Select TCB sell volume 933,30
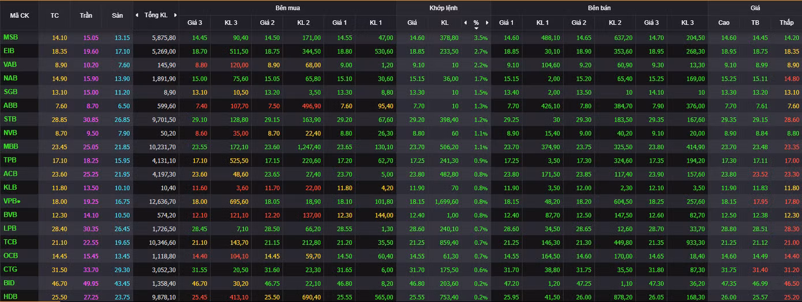802x302 pixels. click(x=695, y=243)
